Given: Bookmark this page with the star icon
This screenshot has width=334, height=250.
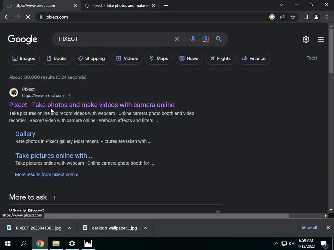Looking at the screenshot, I should 293,17.
